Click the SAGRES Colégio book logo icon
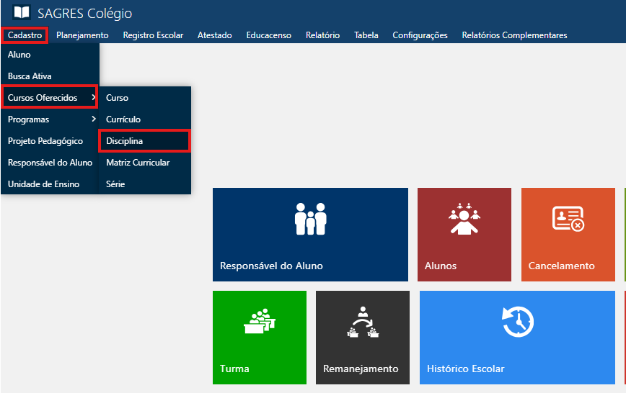Viewport: 626px width, 393px height. coord(22,12)
